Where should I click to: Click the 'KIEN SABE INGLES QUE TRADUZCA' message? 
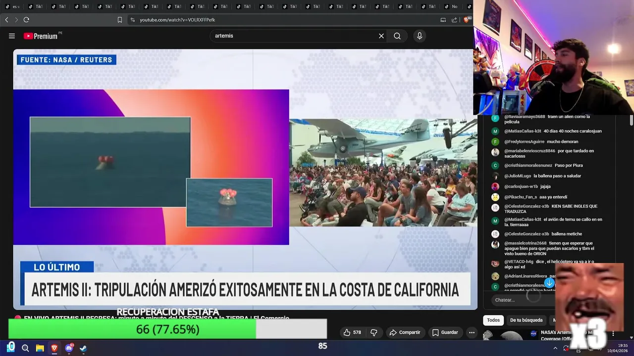click(551, 209)
